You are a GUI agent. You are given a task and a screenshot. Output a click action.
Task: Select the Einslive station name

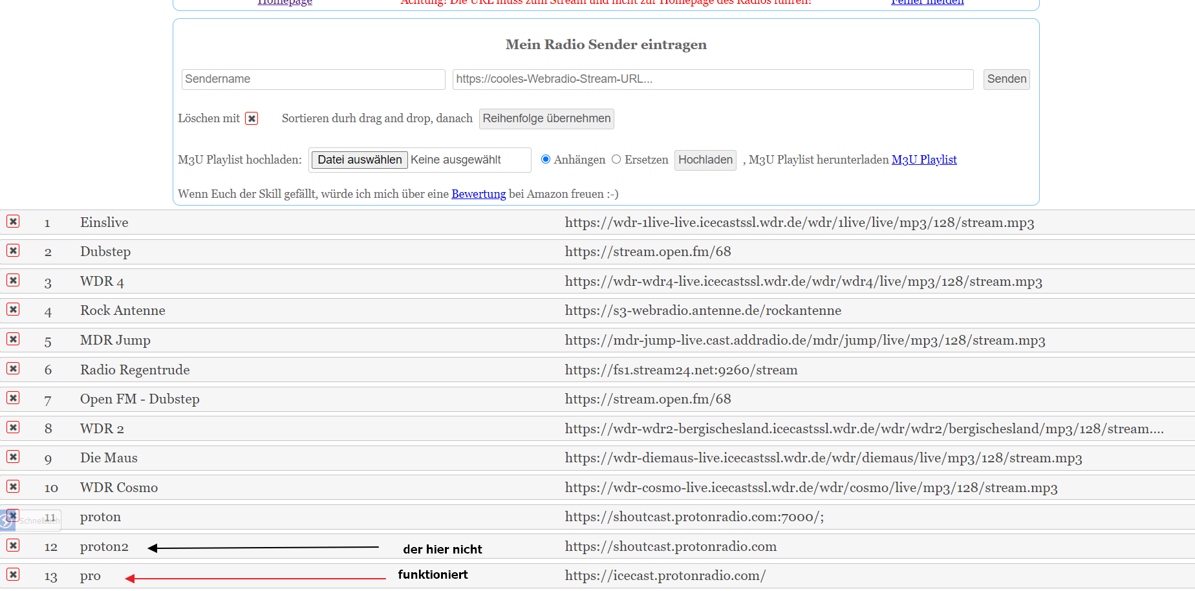(104, 222)
